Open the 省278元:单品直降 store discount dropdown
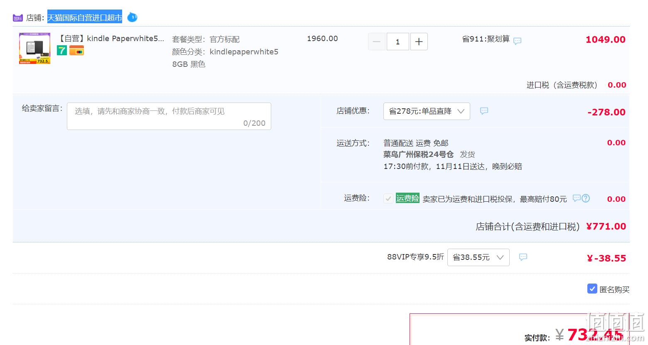This screenshot has height=345, width=648. coord(427,111)
